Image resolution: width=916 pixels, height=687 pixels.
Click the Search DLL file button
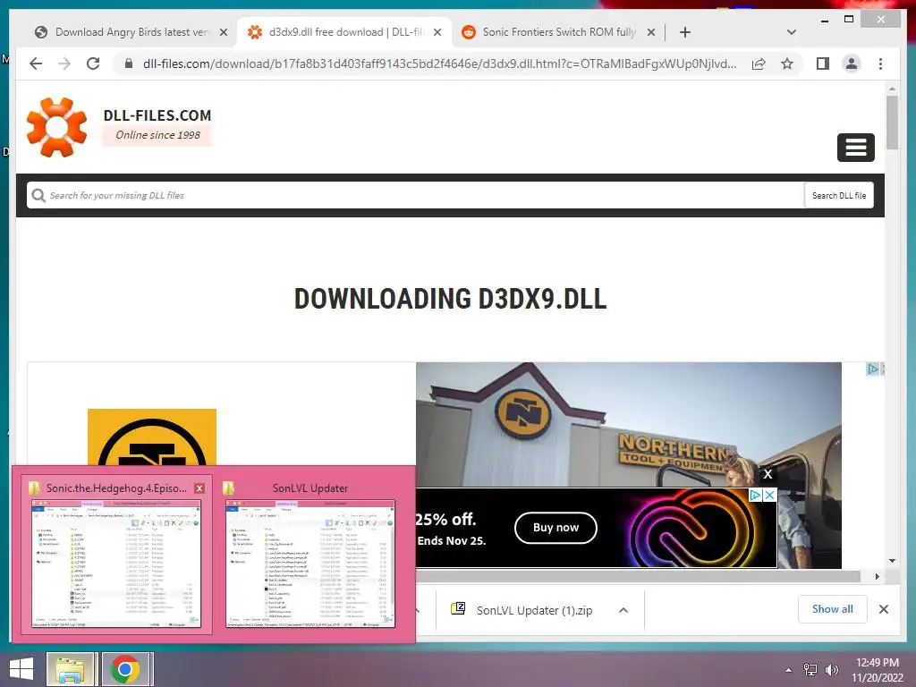839,195
